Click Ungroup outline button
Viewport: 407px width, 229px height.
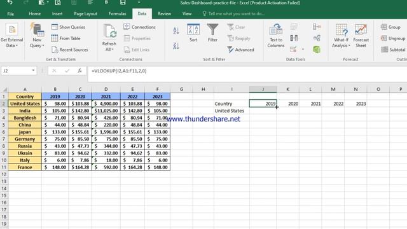click(x=393, y=38)
